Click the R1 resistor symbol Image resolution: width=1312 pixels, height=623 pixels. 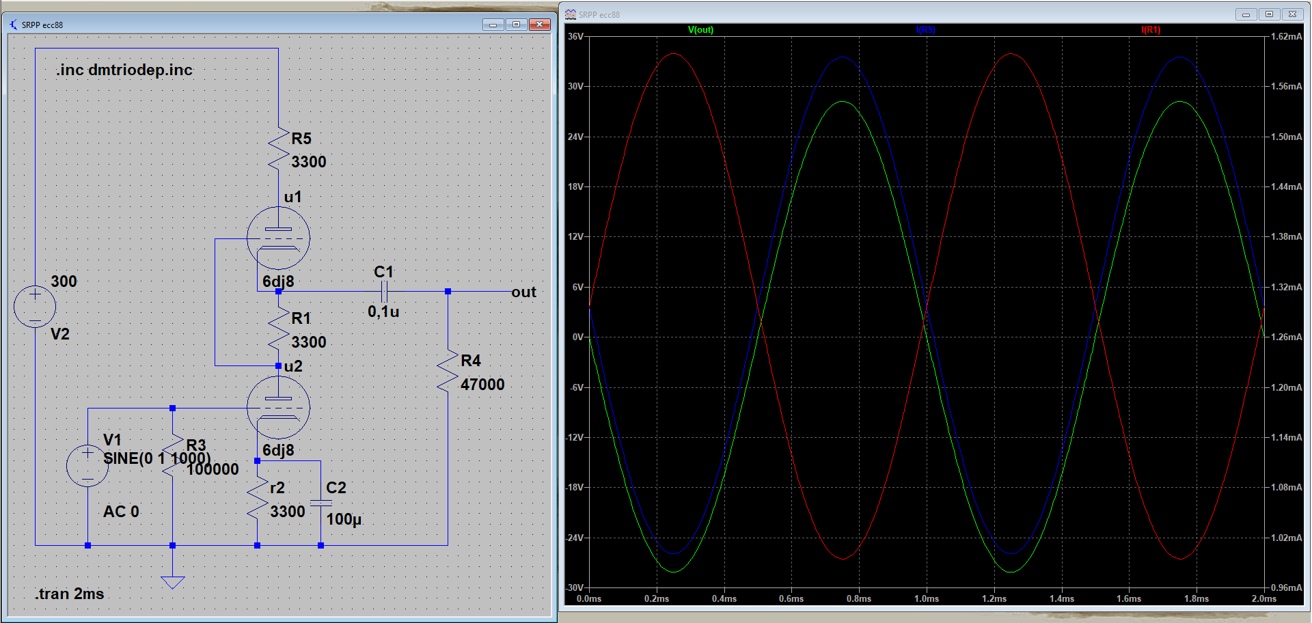click(279, 329)
